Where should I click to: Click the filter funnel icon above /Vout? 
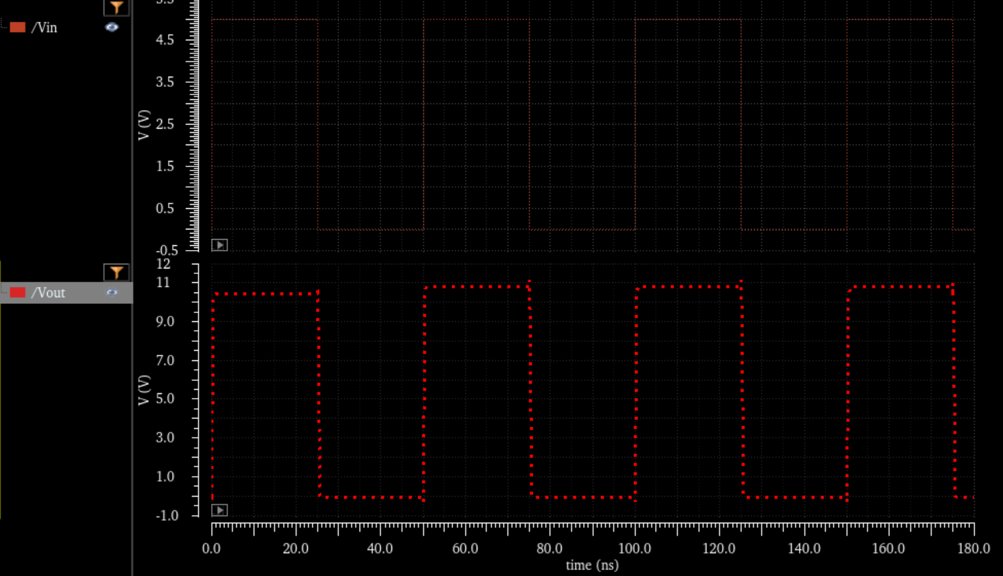(x=116, y=273)
